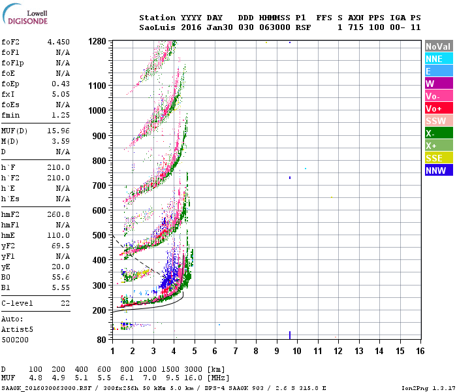Click the Ion2Png 1.3.17 version text
The height and width of the screenshot is (392, 457).
[428, 388]
